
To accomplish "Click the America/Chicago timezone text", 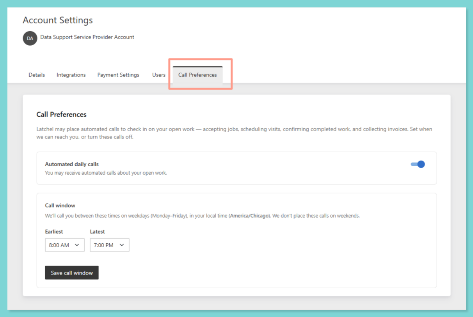I will [x=250, y=216].
